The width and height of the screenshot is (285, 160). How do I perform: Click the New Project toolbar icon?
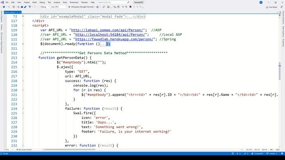point(14,7)
